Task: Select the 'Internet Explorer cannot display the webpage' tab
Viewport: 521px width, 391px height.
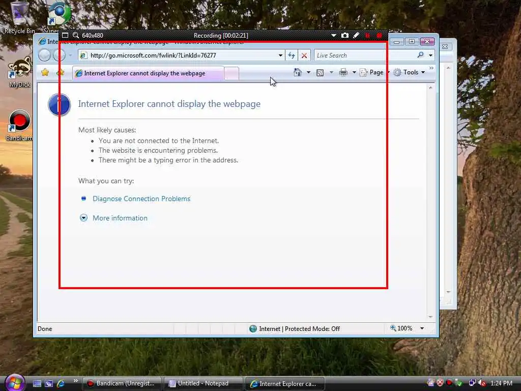Action: point(148,73)
